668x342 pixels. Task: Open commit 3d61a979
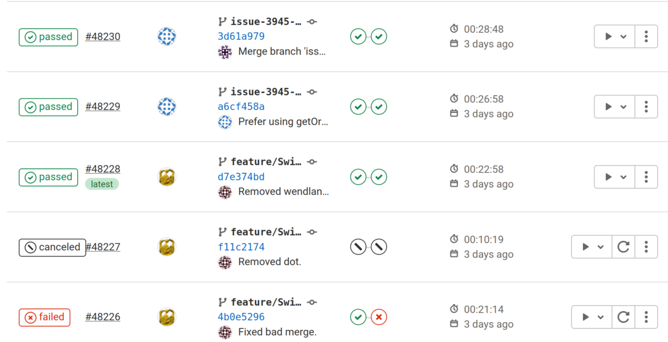click(x=241, y=37)
